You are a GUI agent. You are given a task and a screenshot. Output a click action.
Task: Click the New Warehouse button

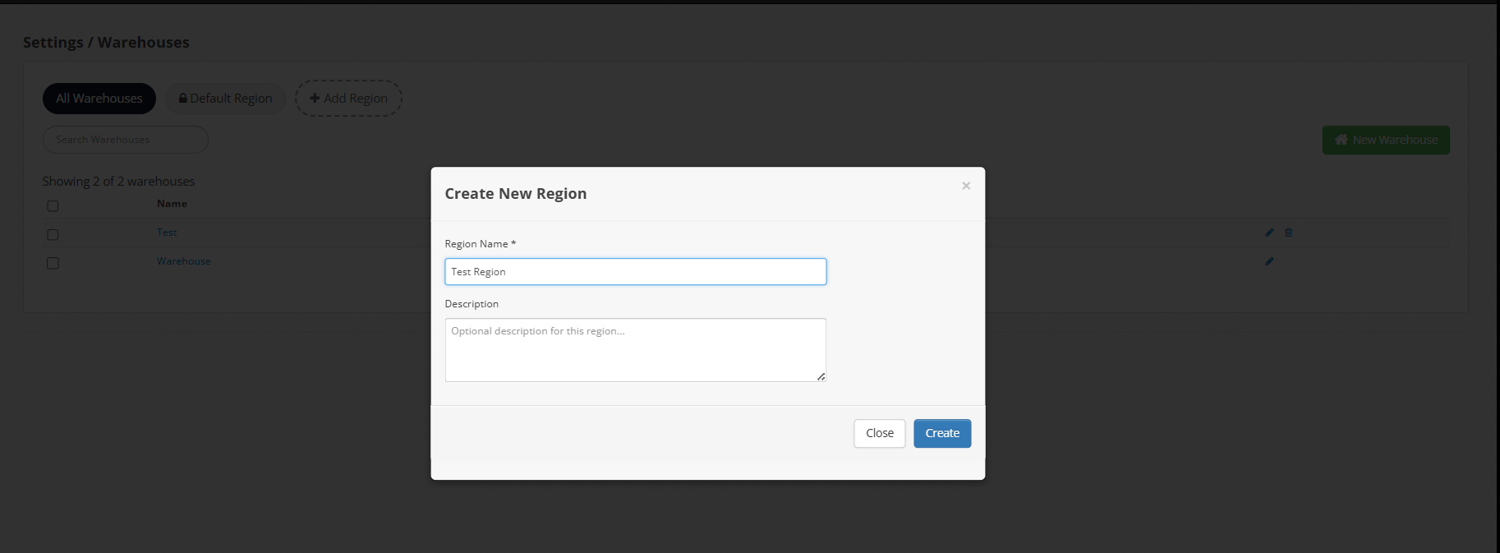tap(1386, 140)
